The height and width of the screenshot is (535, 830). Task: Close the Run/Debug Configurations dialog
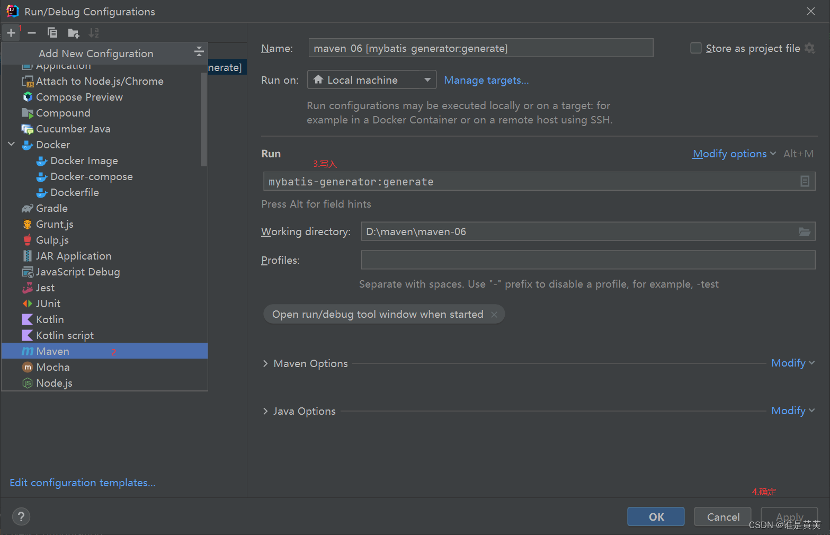(x=810, y=11)
